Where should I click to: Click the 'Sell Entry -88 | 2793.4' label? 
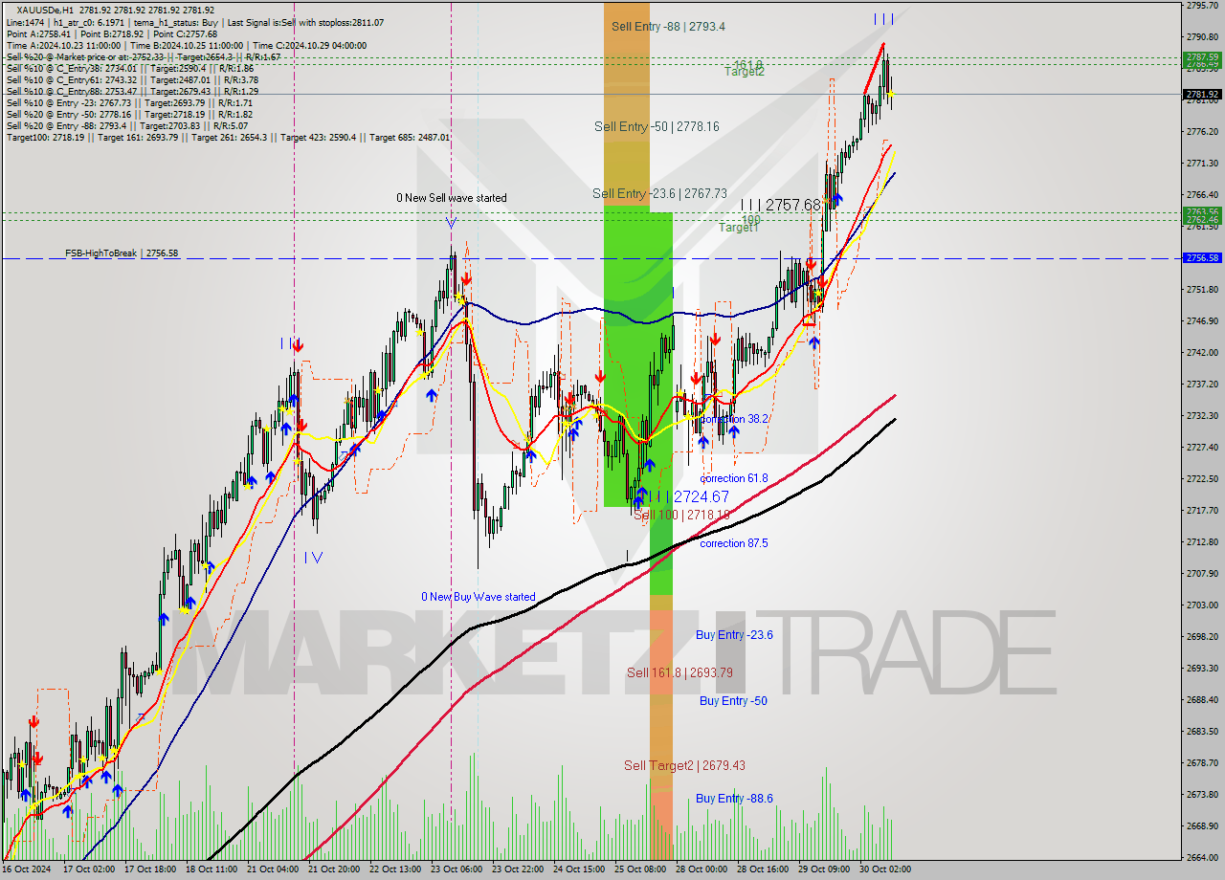click(668, 26)
